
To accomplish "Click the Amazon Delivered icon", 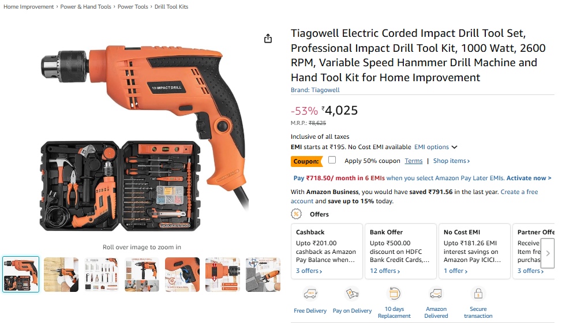I will click(436, 294).
